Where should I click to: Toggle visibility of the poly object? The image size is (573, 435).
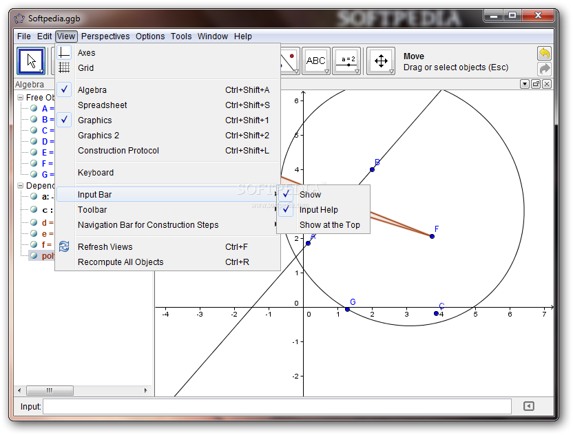tap(34, 255)
